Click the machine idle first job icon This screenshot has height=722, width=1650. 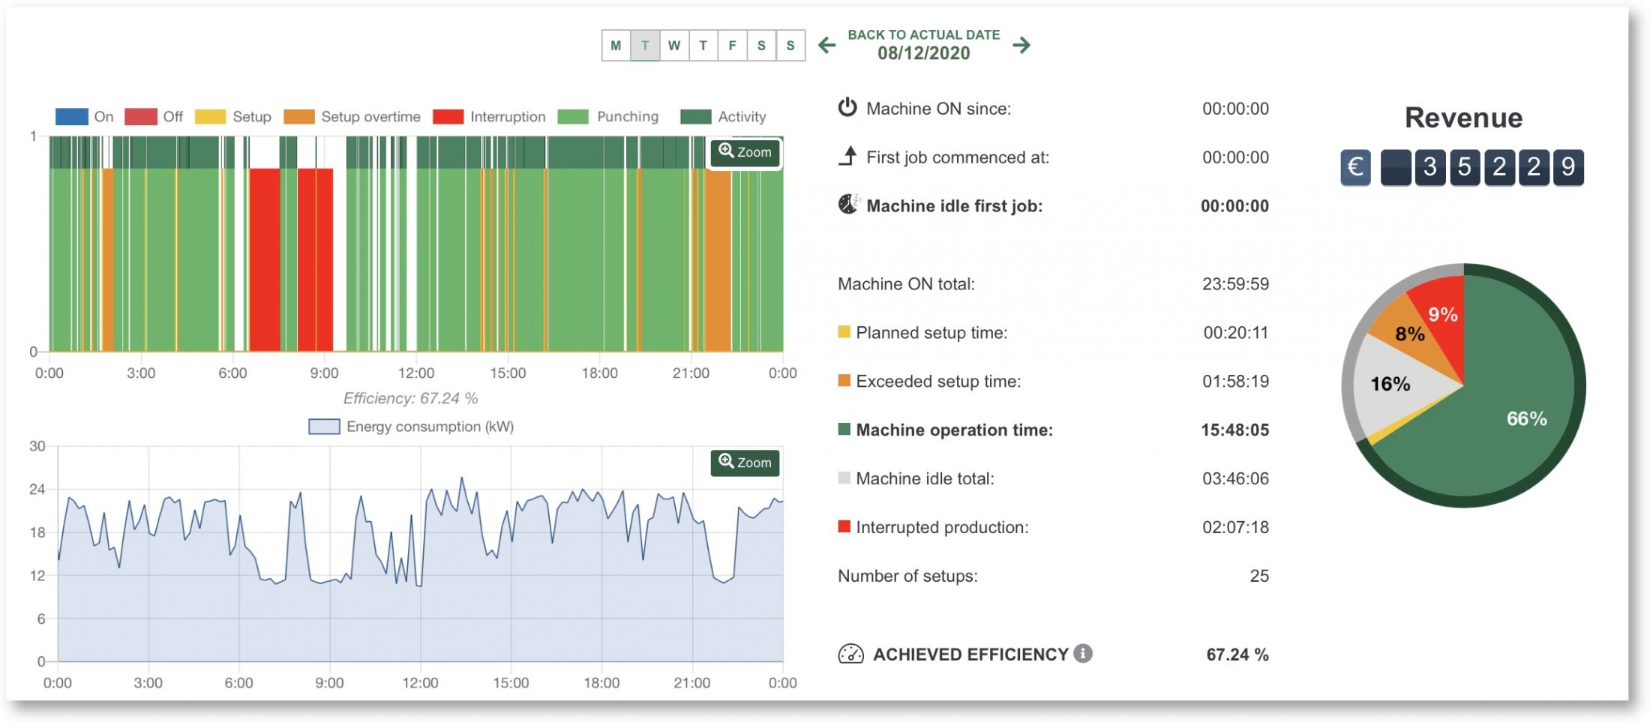[847, 205]
